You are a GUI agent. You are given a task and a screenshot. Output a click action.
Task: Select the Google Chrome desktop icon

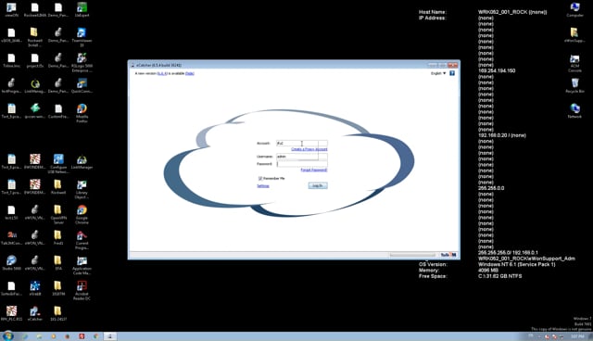(x=82, y=214)
